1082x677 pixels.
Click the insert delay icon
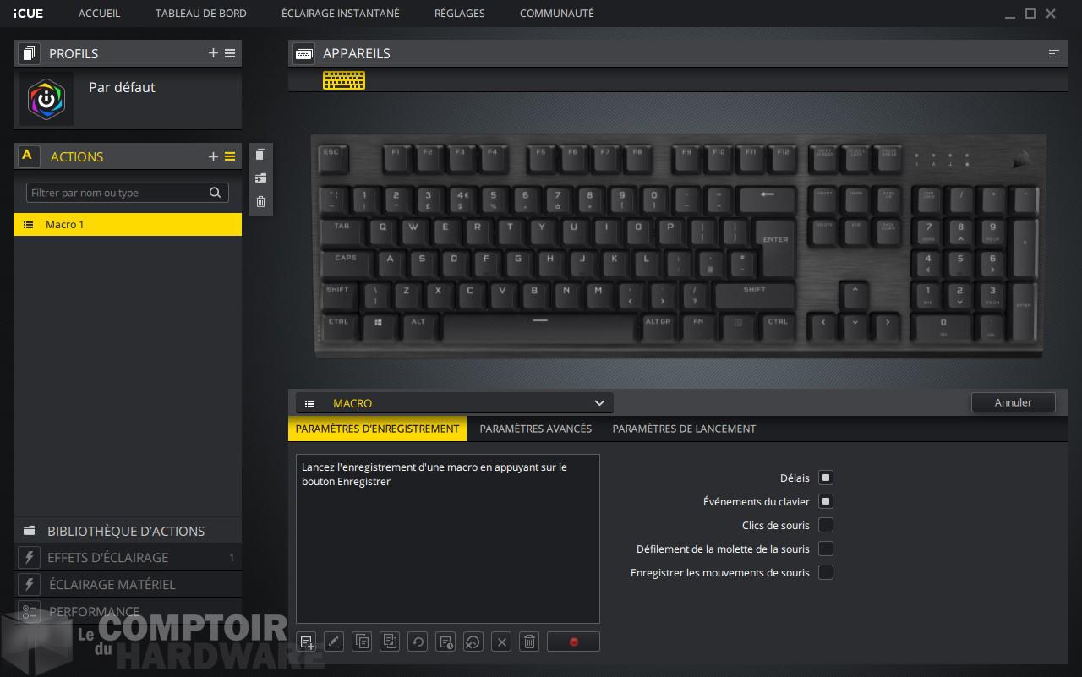(445, 642)
